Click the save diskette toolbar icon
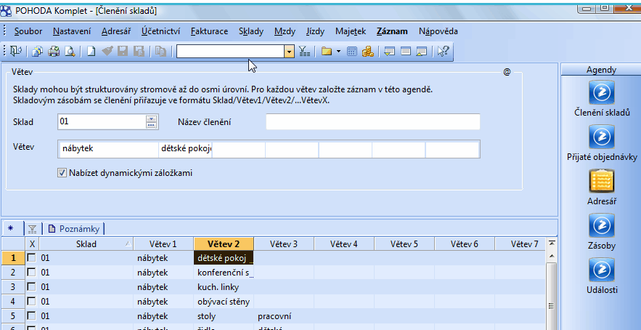Screen dimensions: 641x330 click(x=123, y=51)
